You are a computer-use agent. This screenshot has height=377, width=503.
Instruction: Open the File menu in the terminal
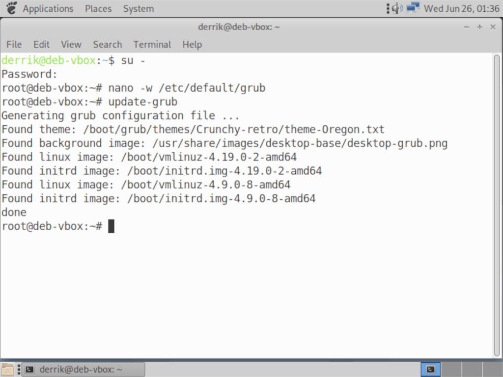(x=14, y=44)
